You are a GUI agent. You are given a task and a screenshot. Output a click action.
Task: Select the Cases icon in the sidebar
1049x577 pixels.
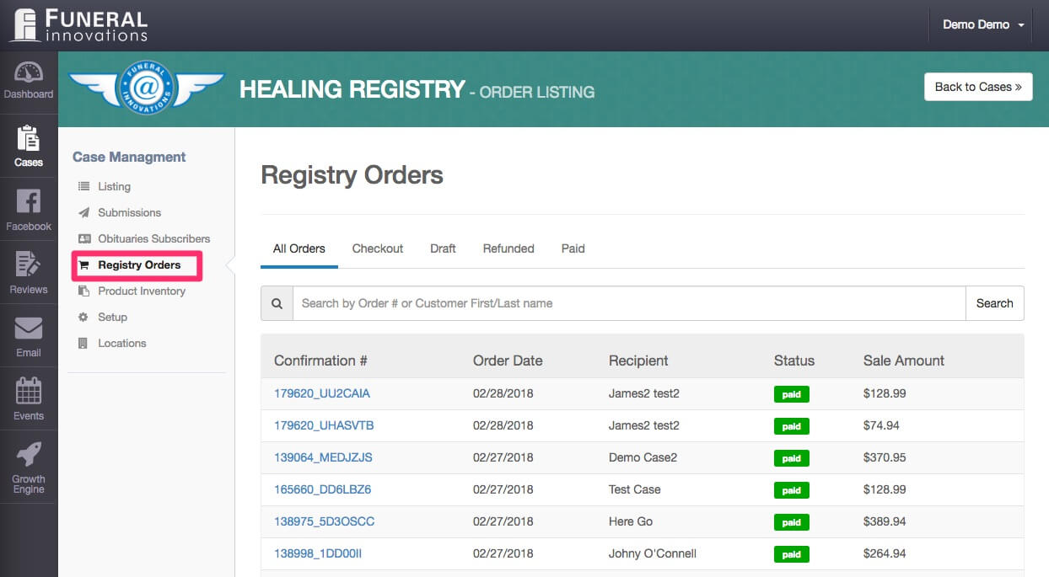29,143
